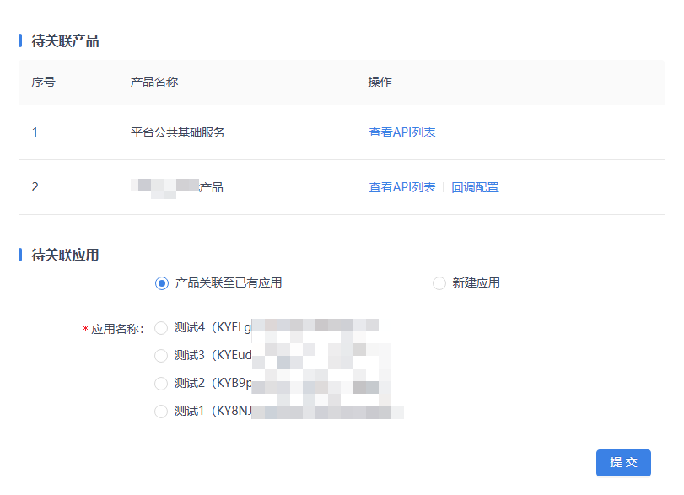The height and width of the screenshot is (495, 684).
Task: Submit the form with 提交 button
Action: tap(623, 463)
